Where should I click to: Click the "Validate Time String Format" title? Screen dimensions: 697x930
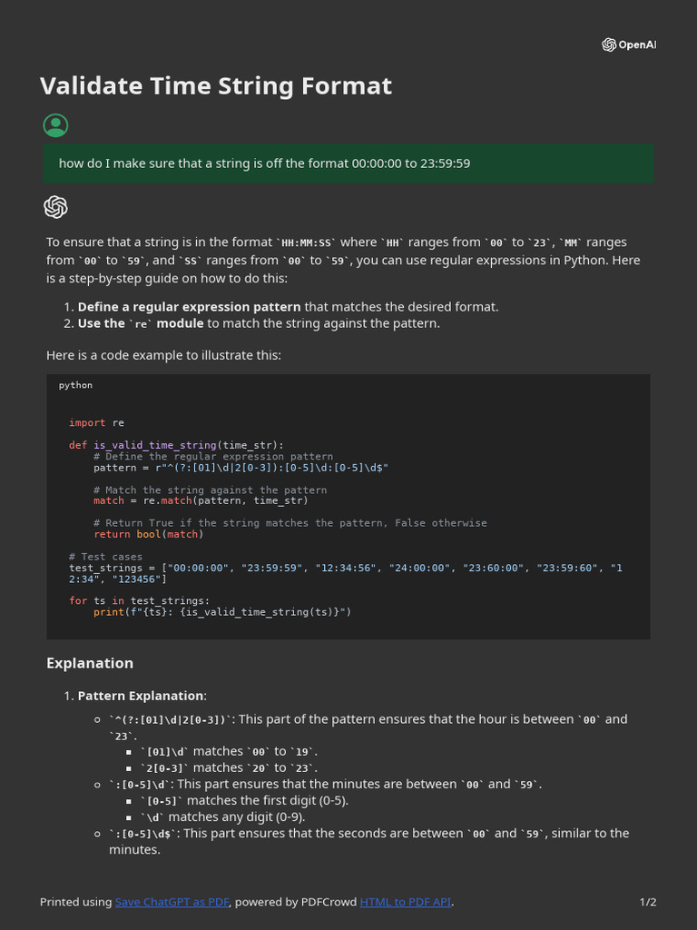[x=216, y=86]
